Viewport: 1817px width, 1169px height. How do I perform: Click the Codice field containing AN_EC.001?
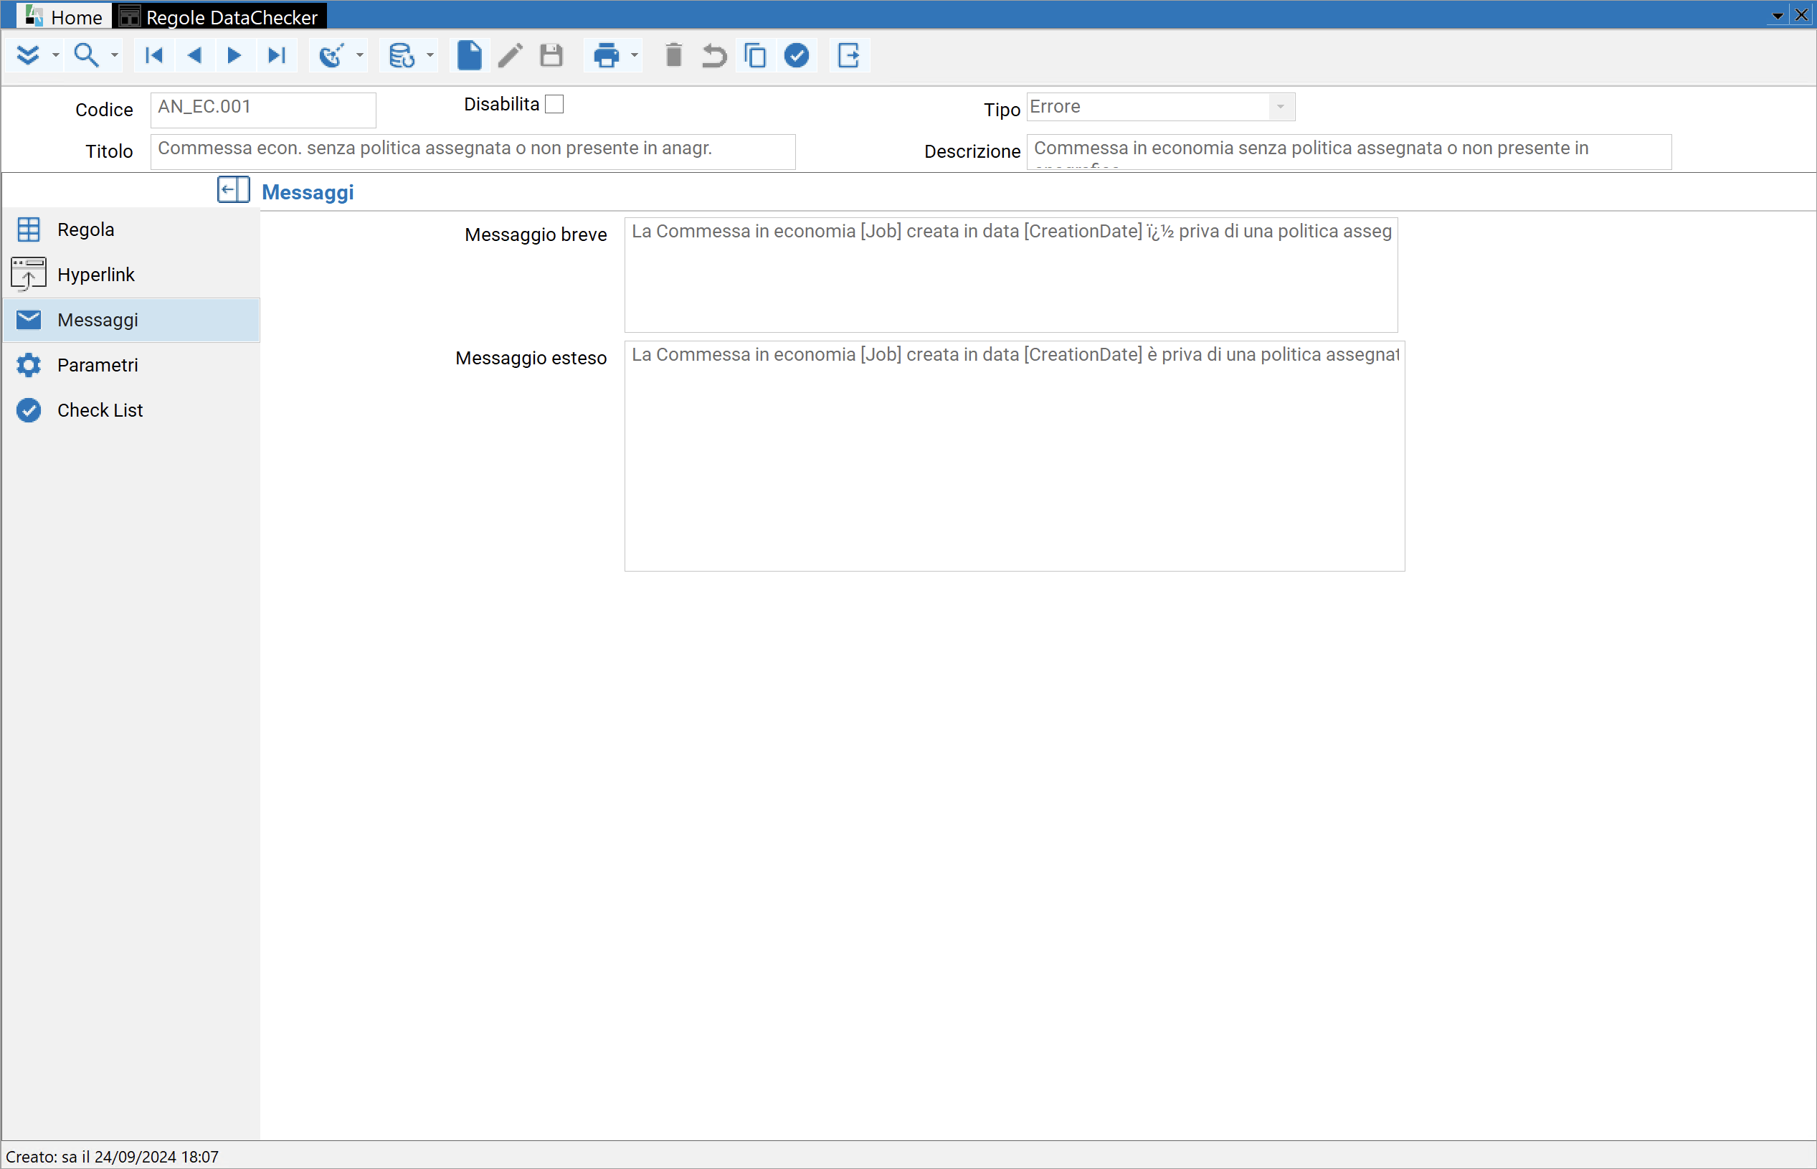tap(263, 109)
